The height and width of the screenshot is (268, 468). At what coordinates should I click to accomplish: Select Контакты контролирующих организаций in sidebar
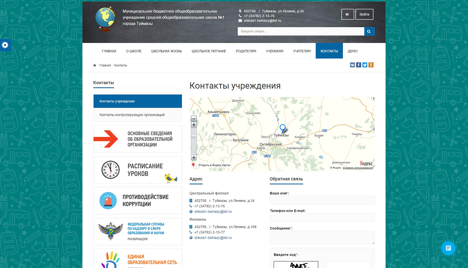(132, 115)
